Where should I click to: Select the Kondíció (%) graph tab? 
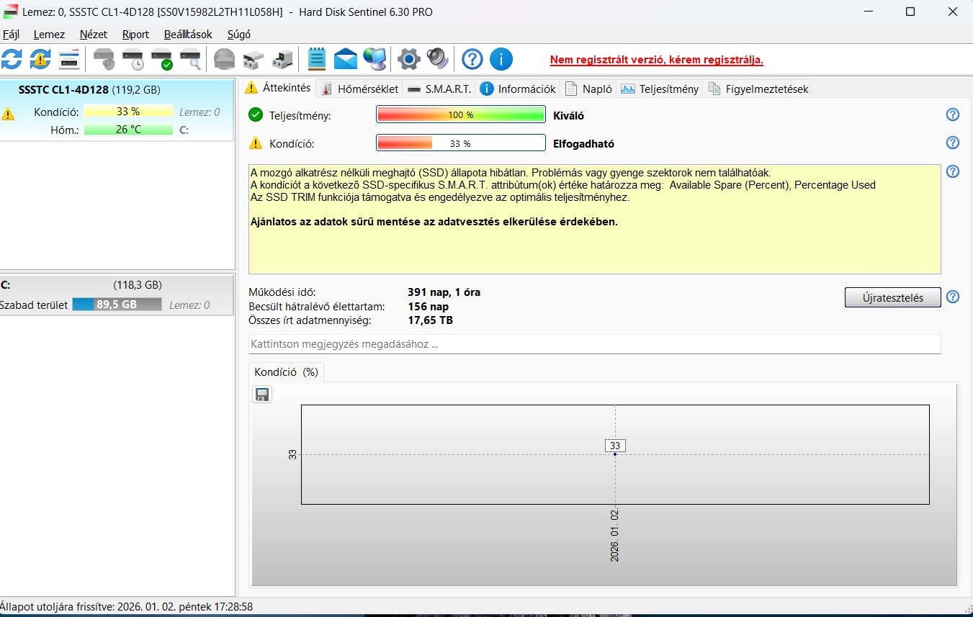tap(286, 372)
